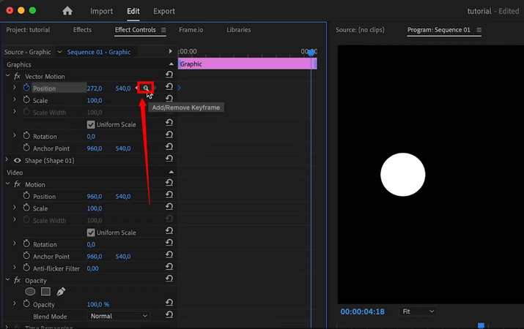Reset the Vector Motion Rotation parameter
The image size is (524, 329).
169,136
